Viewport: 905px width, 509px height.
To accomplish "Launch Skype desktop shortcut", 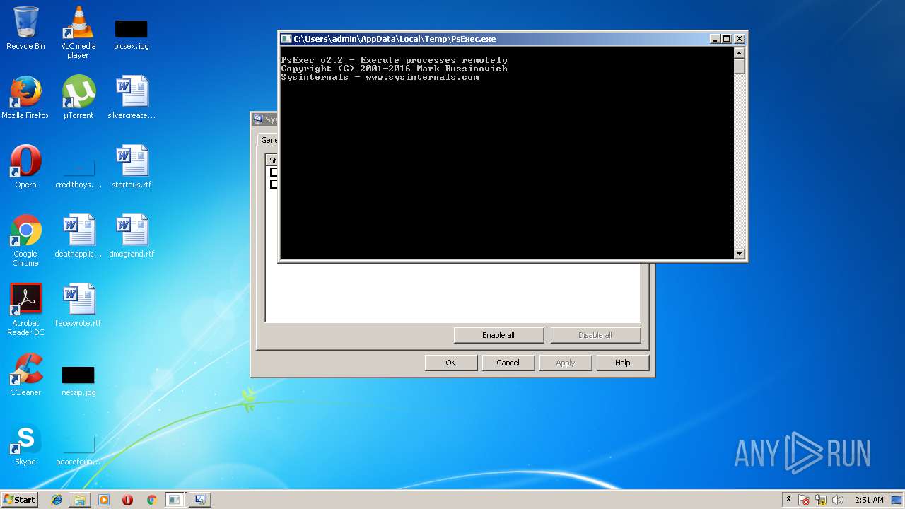I will (x=25, y=444).
